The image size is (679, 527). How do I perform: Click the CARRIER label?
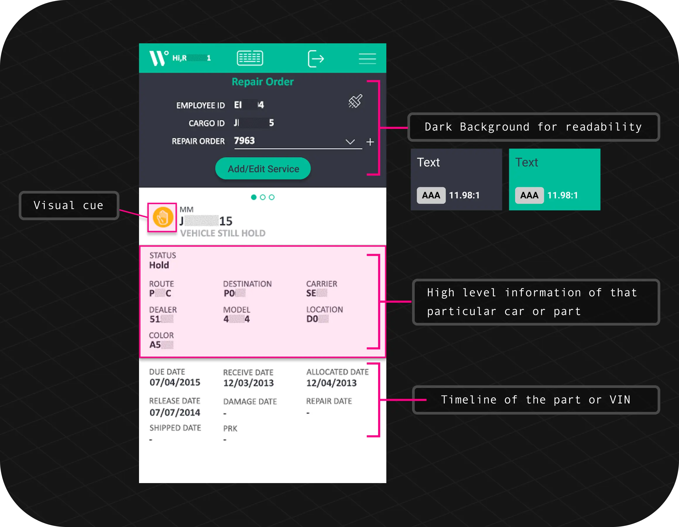tap(322, 284)
